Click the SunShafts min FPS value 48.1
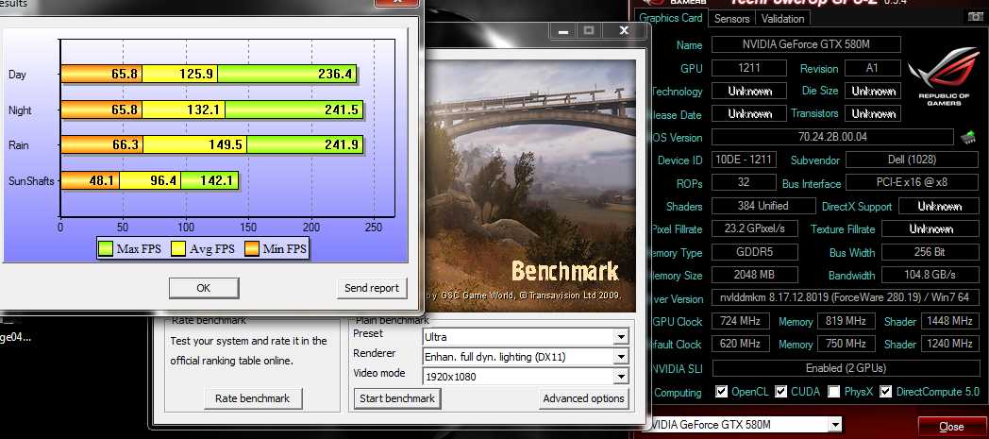The height and width of the screenshot is (439, 989). point(101,181)
